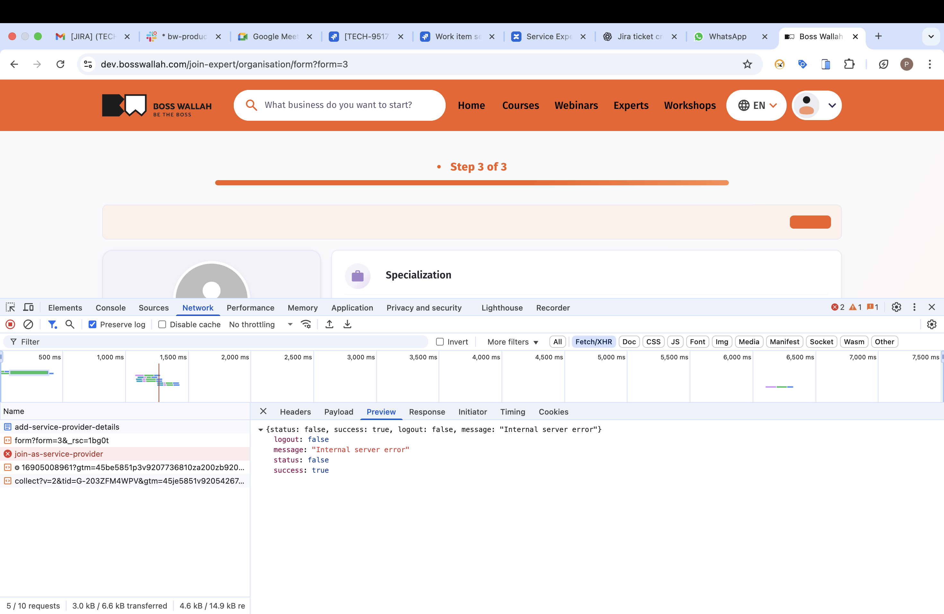Open the Sources panel
This screenshot has width=944, height=614.
click(x=153, y=308)
